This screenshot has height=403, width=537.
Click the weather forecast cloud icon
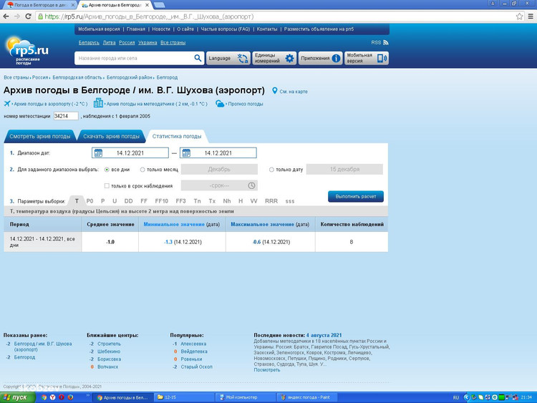coord(220,104)
